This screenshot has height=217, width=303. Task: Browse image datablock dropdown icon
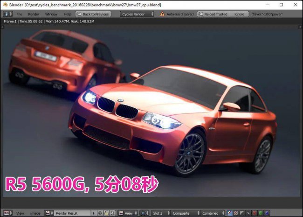click(49, 213)
